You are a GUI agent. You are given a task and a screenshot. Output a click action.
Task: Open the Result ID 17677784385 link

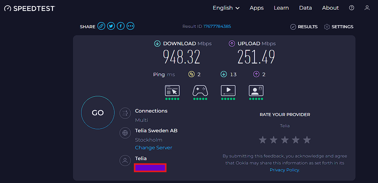point(217,26)
